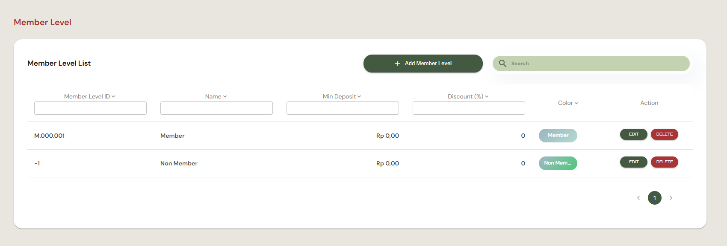Image resolution: width=727 pixels, height=246 pixels.
Task: Sort by Min Deposit column chevron
Action: click(359, 97)
